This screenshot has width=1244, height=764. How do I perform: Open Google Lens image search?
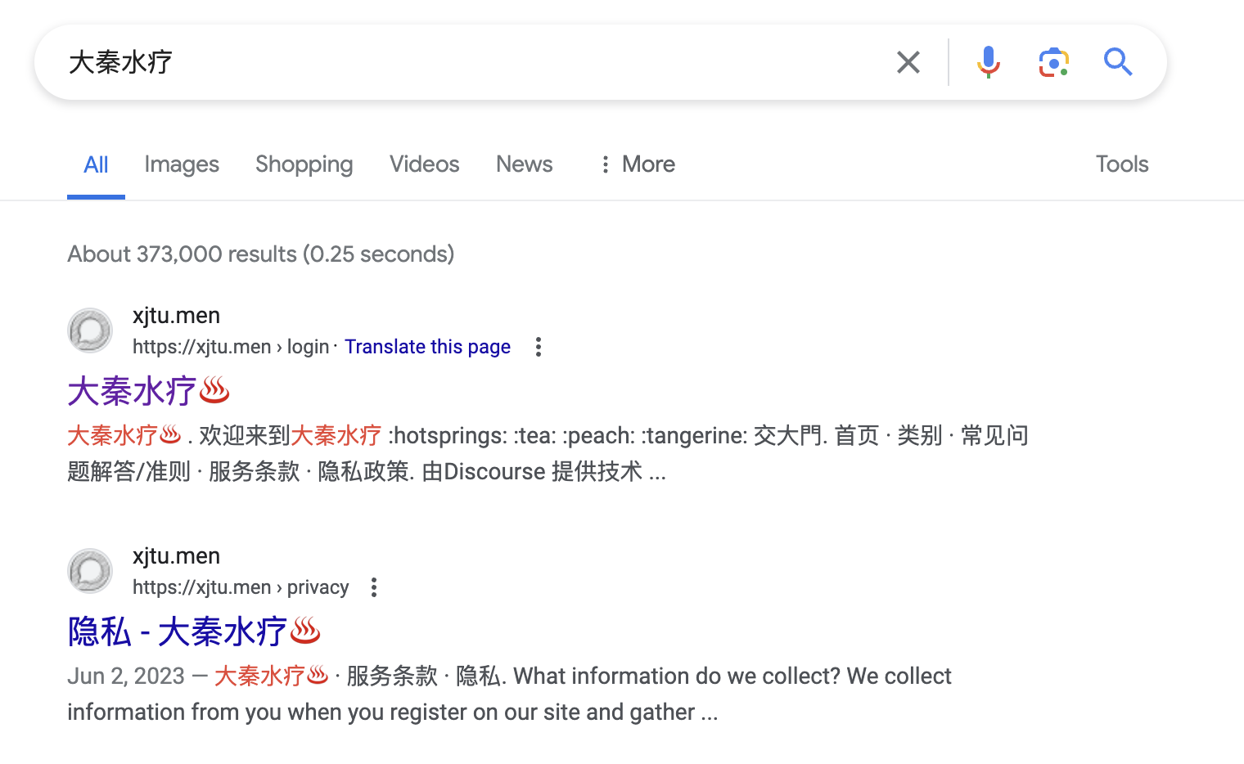(1053, 62)
